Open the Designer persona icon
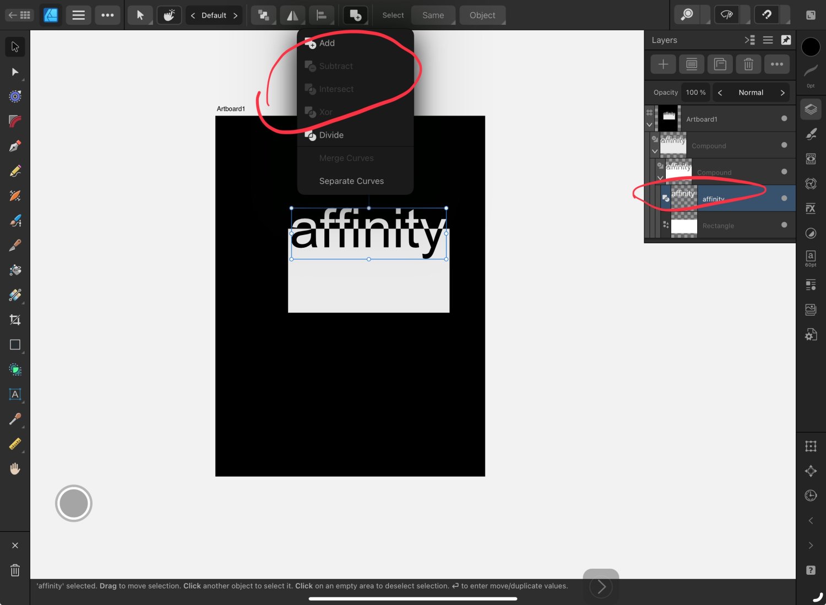The width and height of the screenshot is (826, 605). tap(51, 15)
